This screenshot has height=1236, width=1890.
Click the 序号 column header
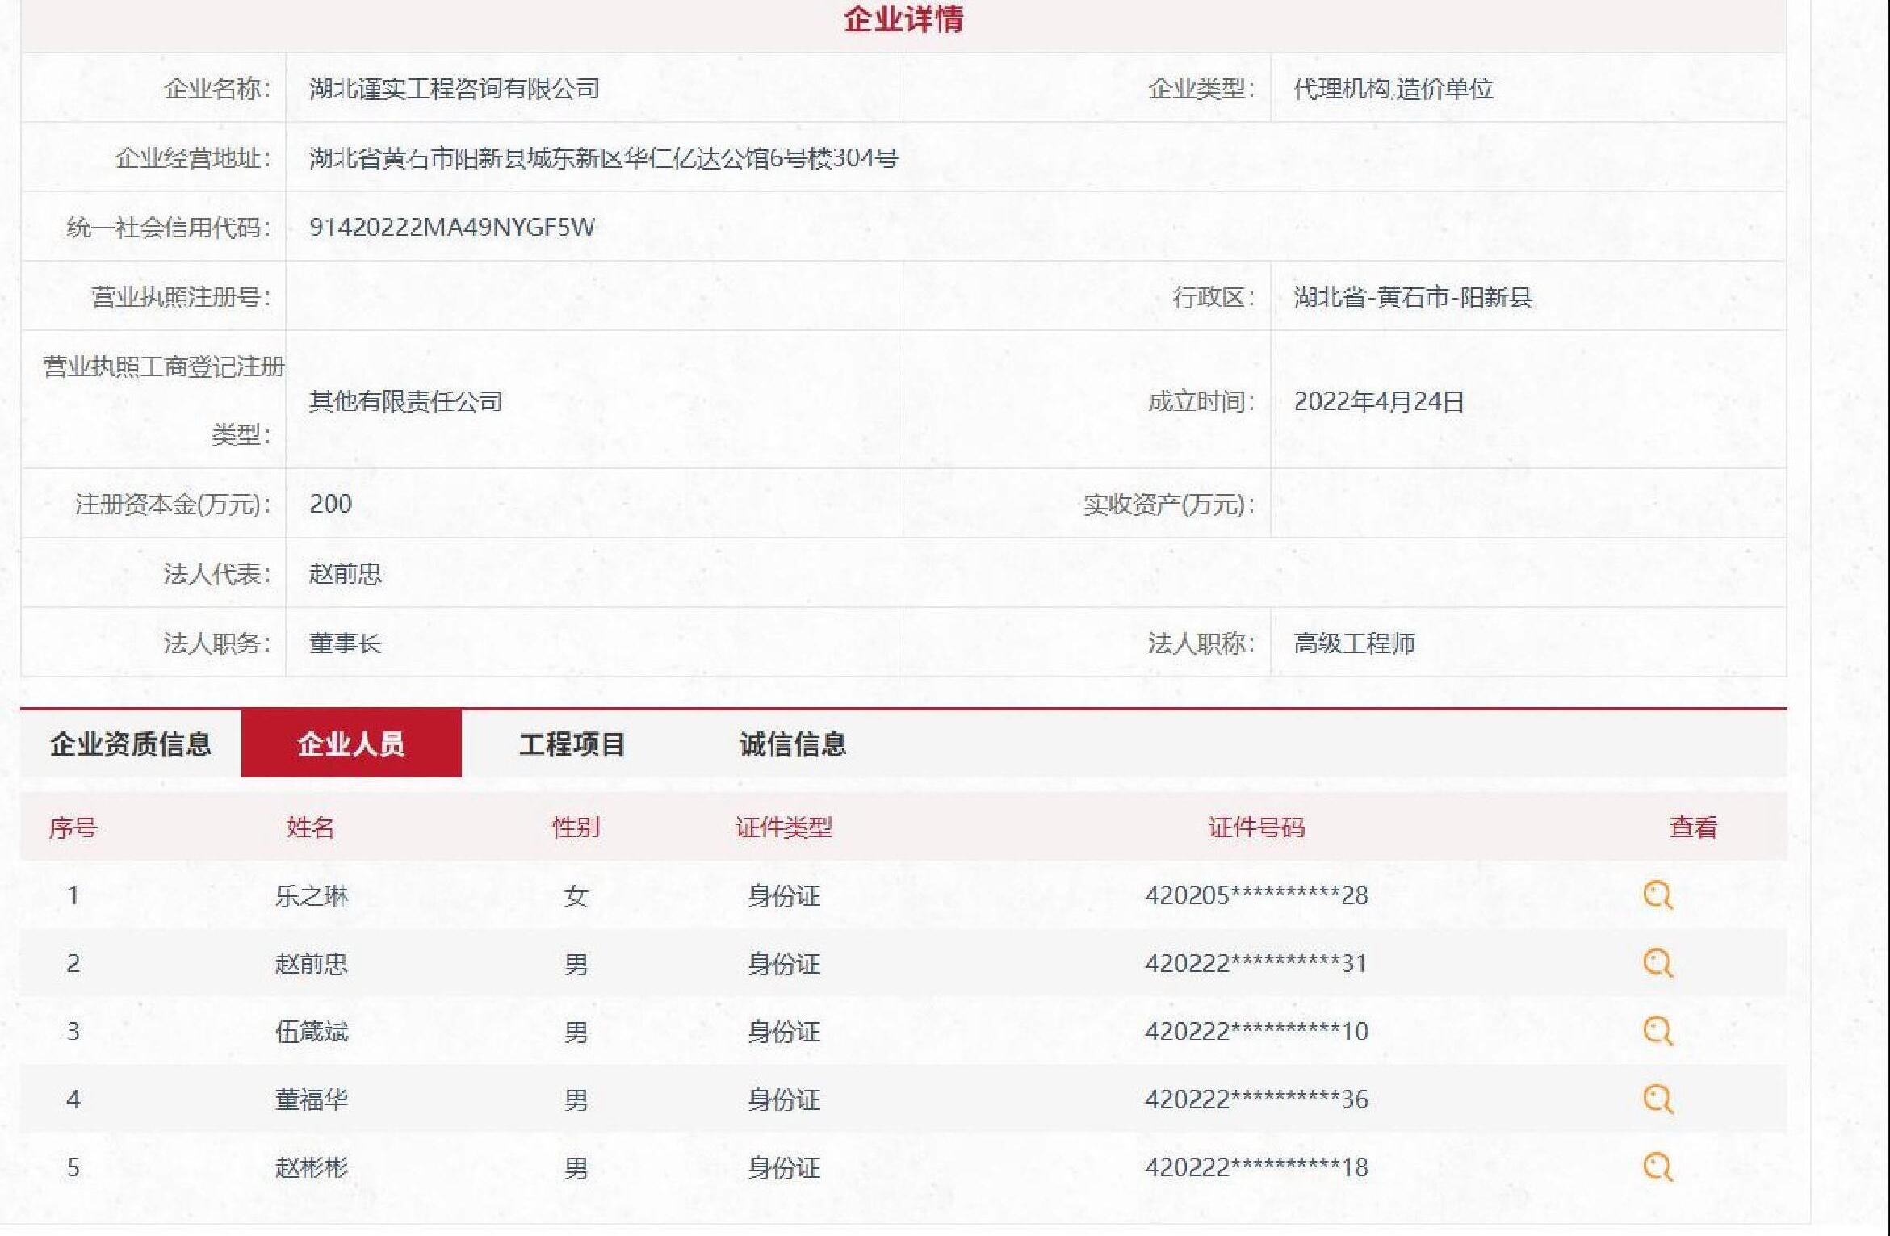73,827
